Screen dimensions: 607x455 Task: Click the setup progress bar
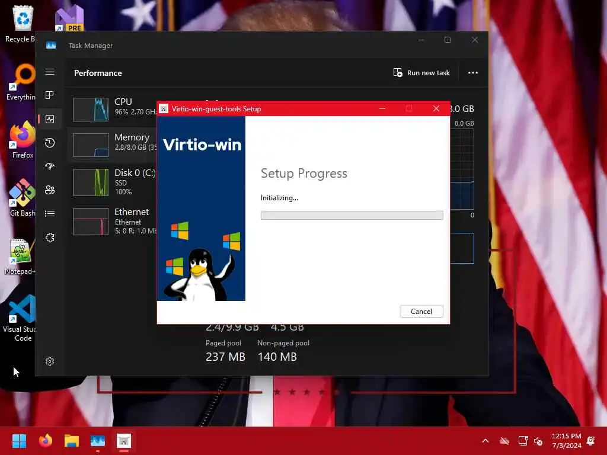point(352,215)
